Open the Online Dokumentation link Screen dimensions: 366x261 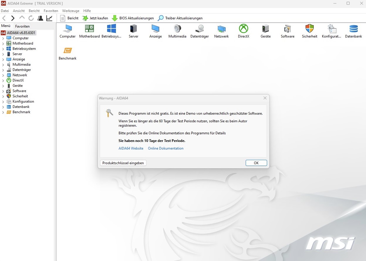tap(166, 148)
